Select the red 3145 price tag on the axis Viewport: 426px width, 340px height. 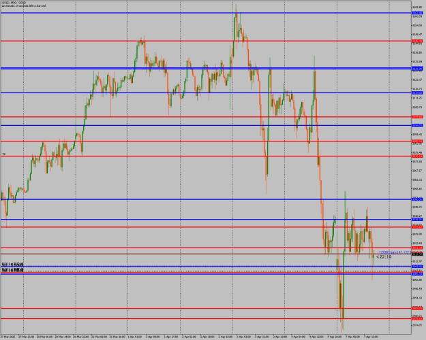(417, 41)
